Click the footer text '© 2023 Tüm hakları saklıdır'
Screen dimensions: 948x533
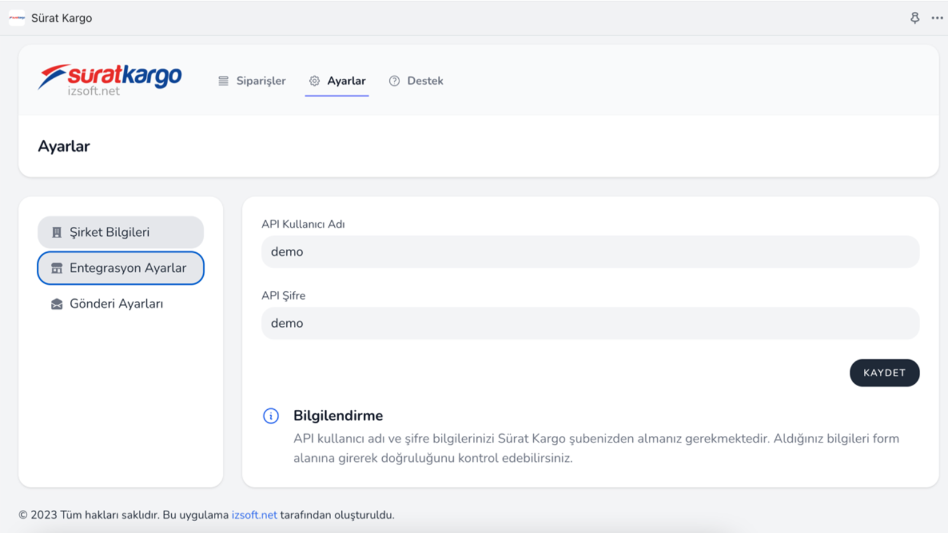click(89, 515)
